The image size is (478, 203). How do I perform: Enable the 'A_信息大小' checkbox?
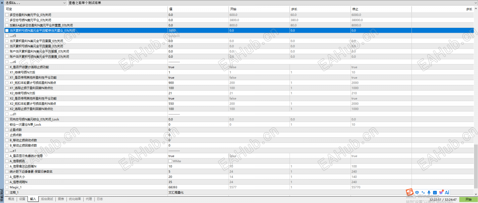(7, 177)
